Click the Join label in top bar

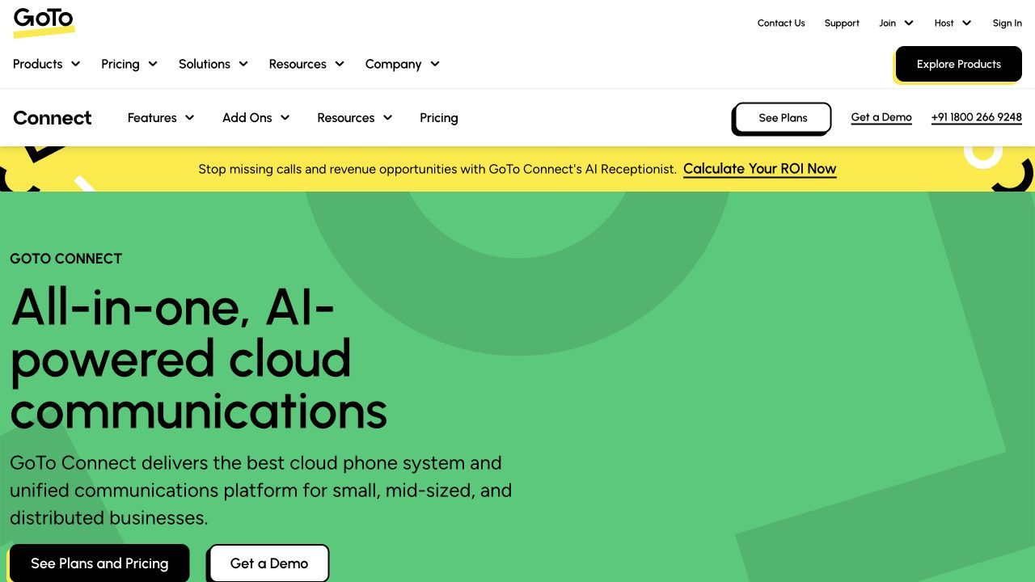888,23
